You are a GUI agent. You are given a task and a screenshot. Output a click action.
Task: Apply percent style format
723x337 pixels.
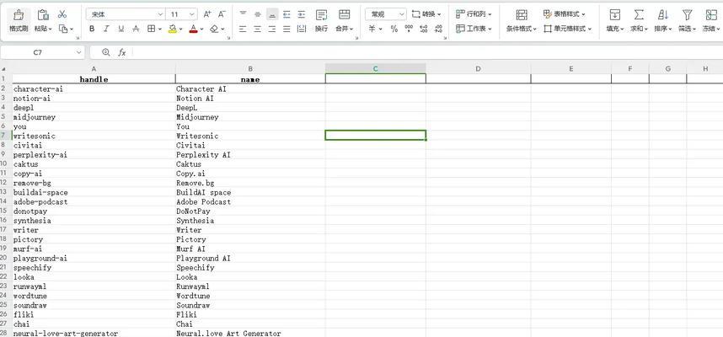click(394, 29)
